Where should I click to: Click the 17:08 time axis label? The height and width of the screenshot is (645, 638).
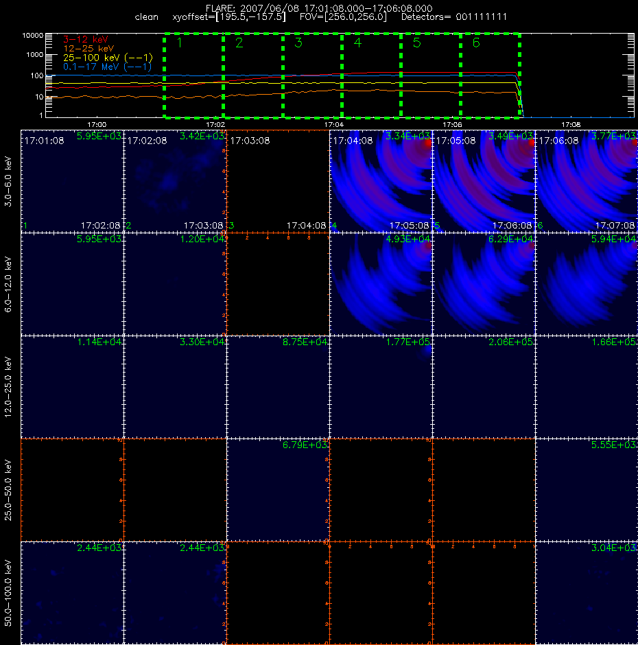[571, 124]
